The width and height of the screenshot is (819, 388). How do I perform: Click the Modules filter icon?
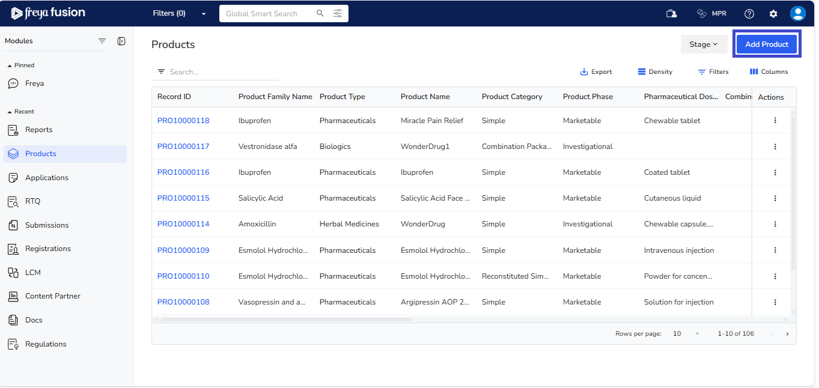[102, 41]
